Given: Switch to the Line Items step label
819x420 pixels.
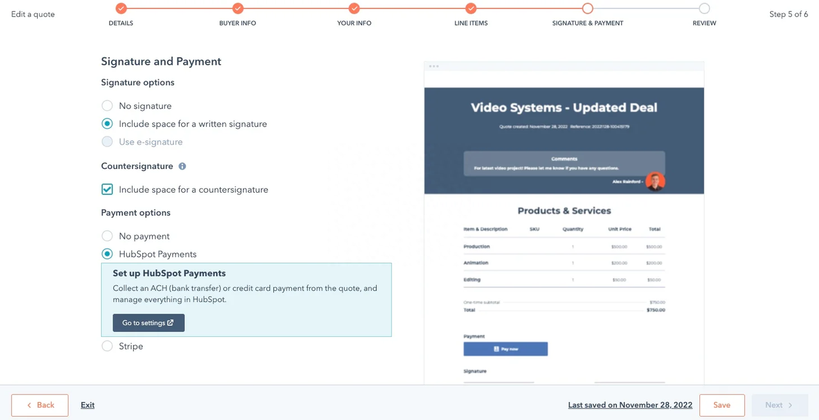Looking at the screenshot, I should pyautogui.click(x=471, y=23).
